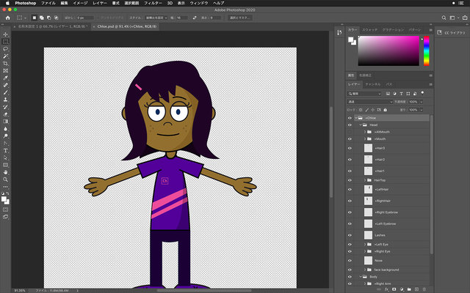470x293 pixels.
Task: Hide the Lashes layer
Action: pyautogui.click(x=350, y=234)
